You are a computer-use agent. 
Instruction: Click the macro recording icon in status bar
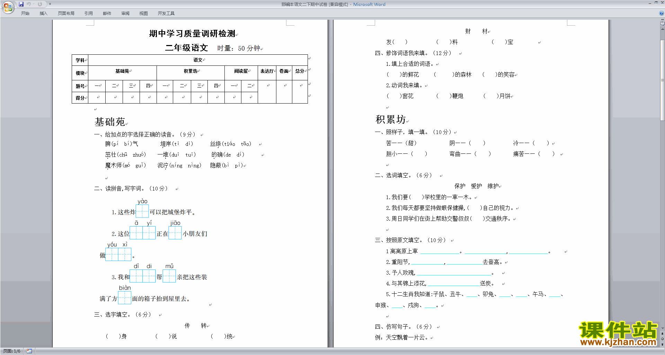pyautogui.click(x=29, y=351)
